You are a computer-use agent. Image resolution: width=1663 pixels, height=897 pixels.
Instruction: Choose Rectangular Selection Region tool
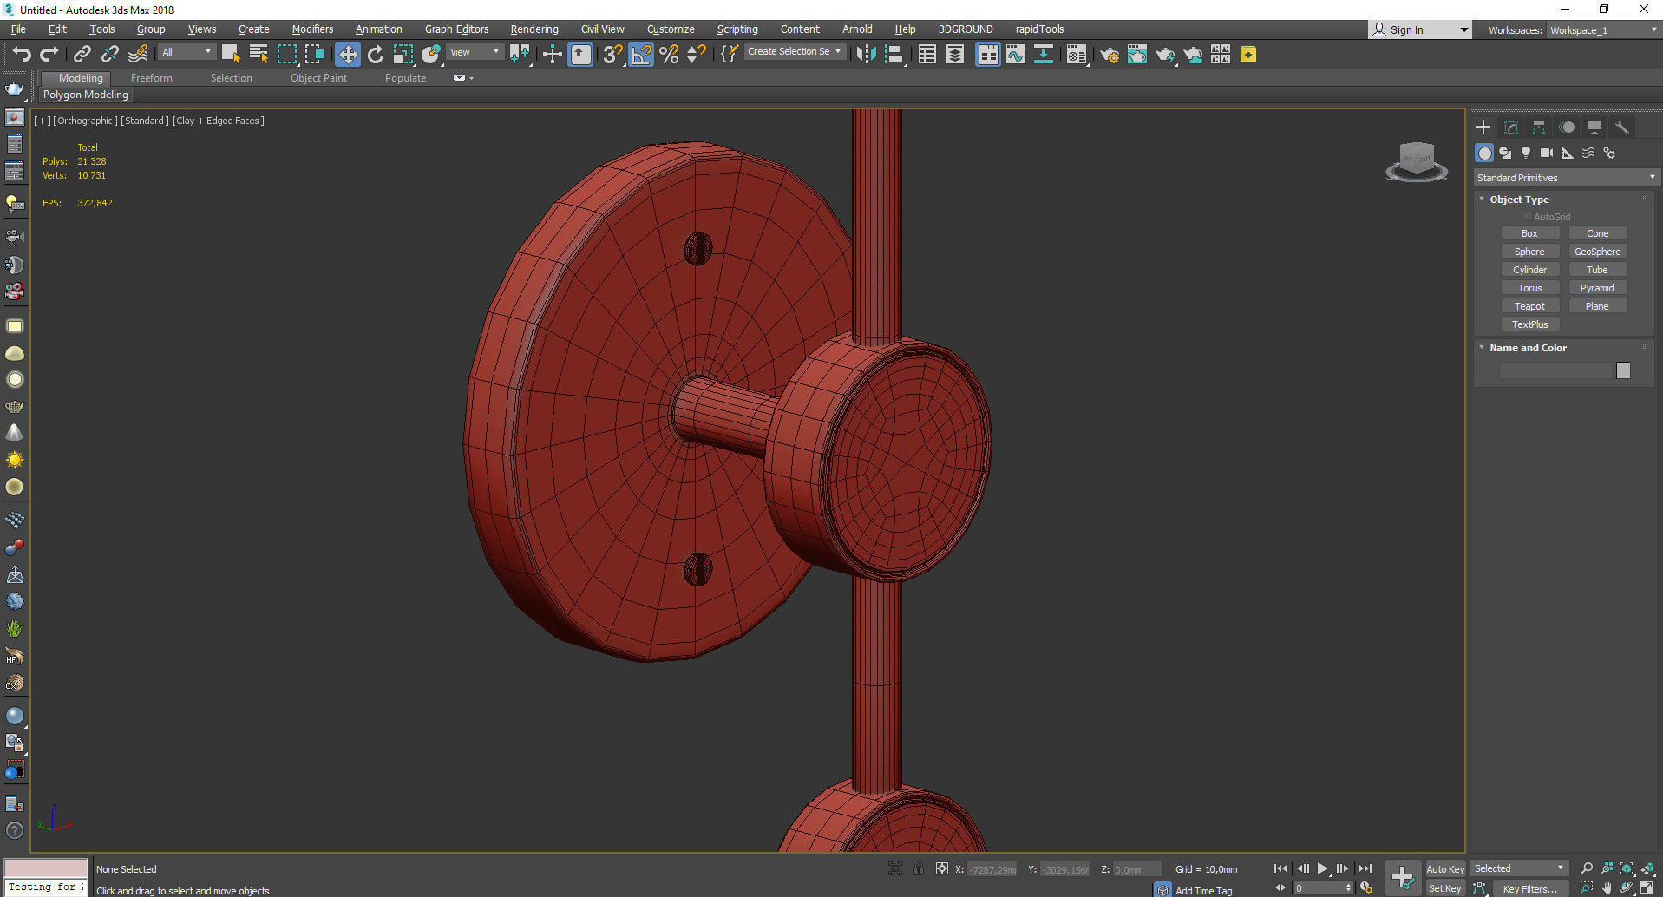click(x=286, y=55)
